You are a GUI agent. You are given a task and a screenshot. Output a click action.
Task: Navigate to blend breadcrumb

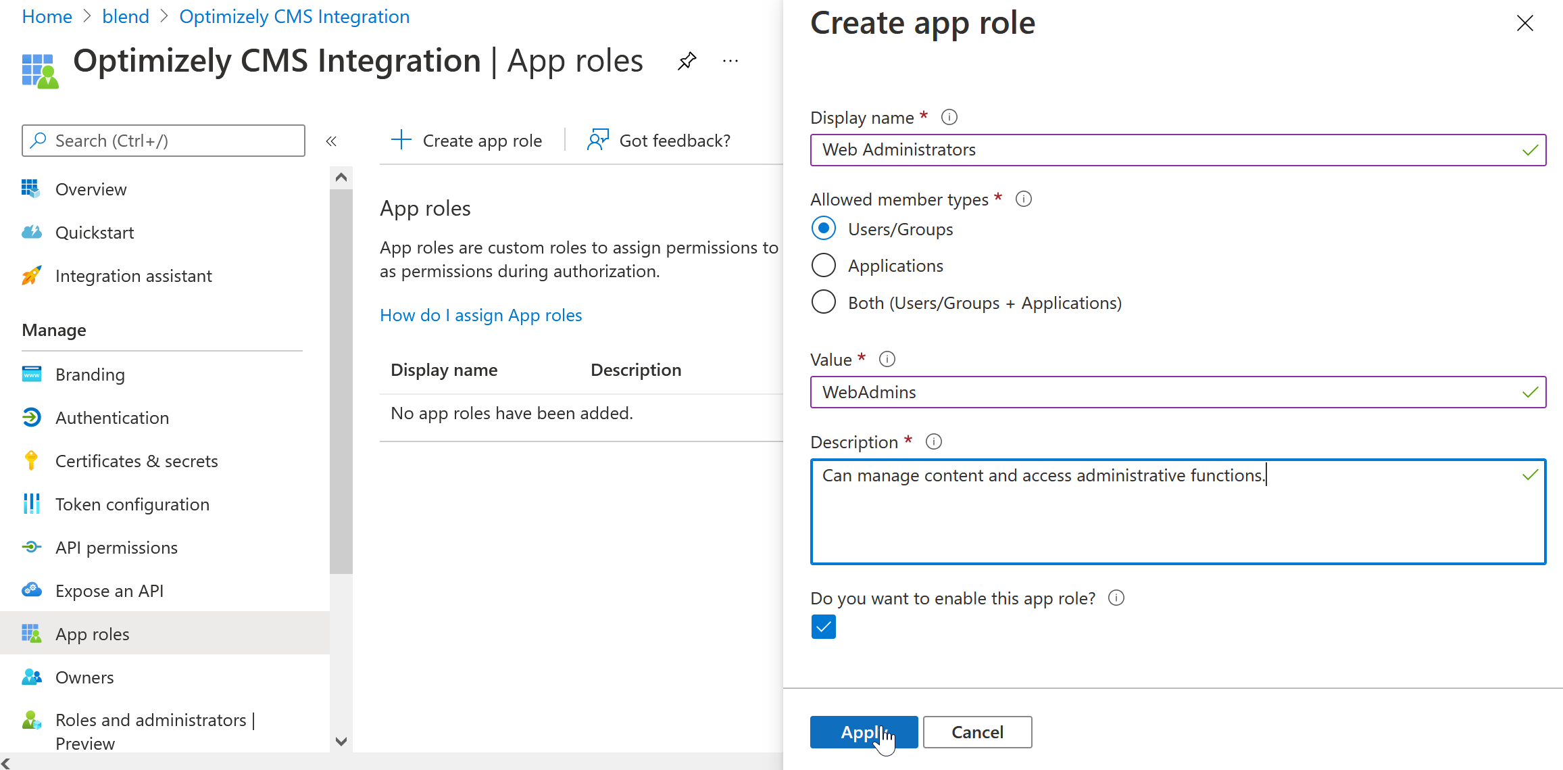click(x=126, y=16)
